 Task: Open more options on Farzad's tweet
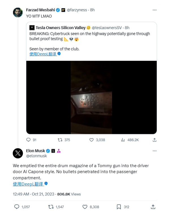(x=154, y=10)
